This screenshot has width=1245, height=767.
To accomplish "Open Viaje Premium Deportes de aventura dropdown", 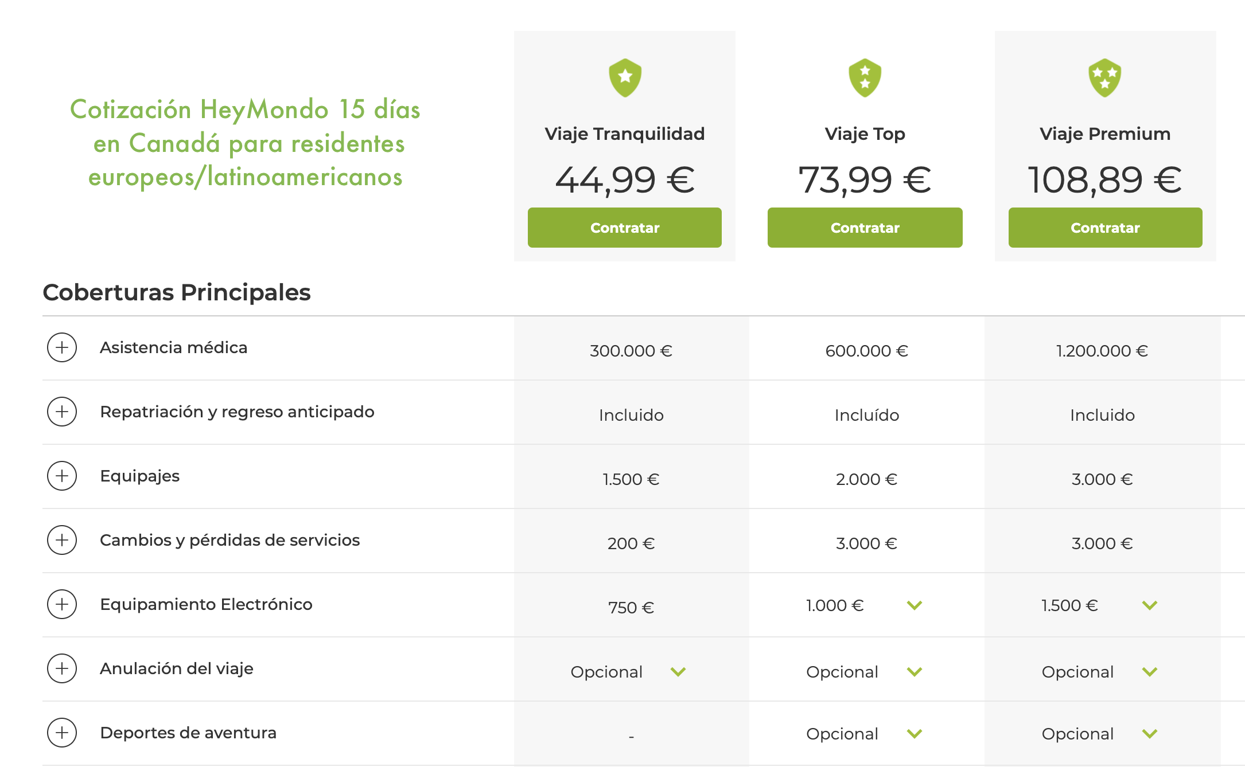I will coord(1150,734).
